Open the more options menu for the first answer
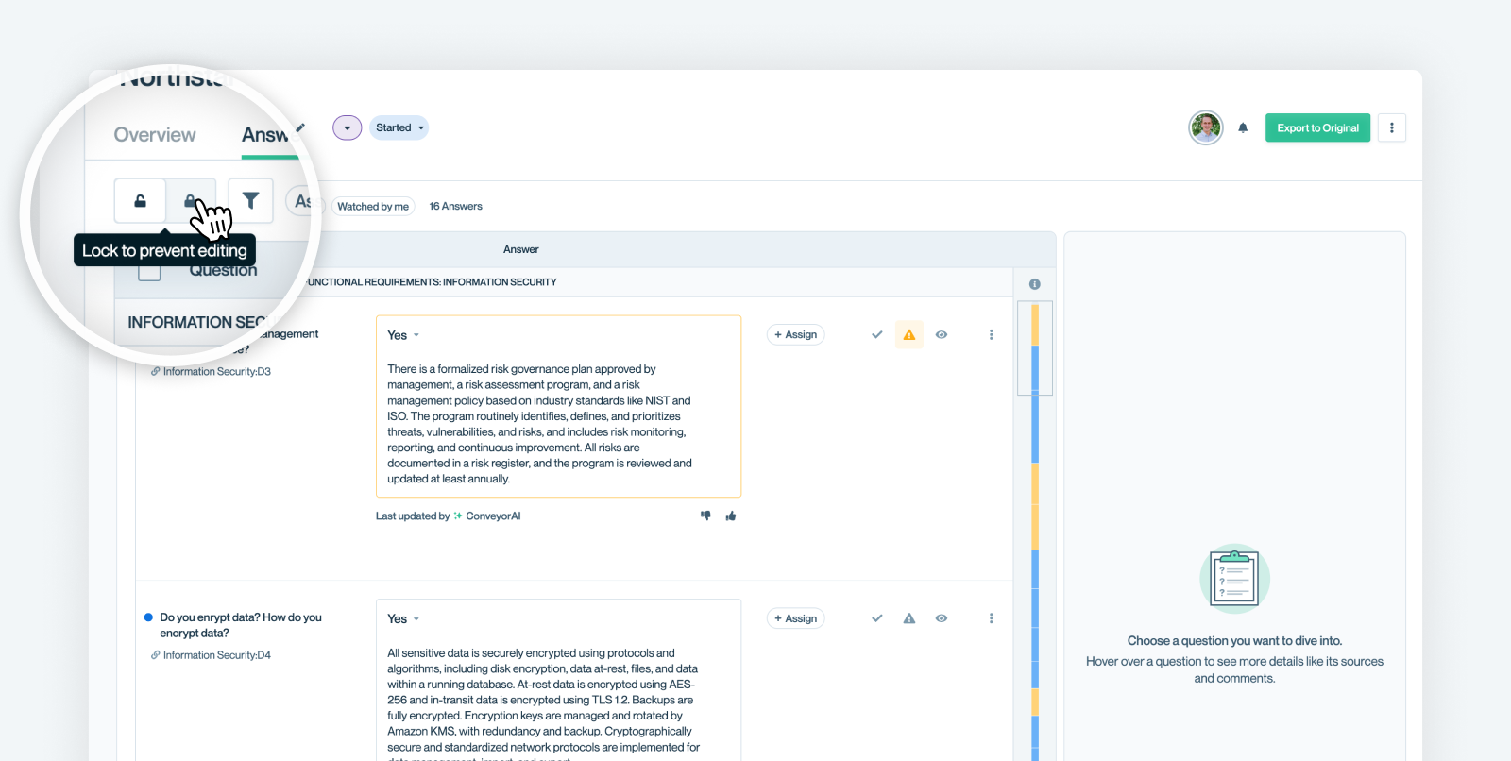 coord(991,334)
